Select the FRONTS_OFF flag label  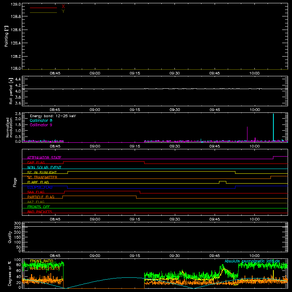[39, 207]
